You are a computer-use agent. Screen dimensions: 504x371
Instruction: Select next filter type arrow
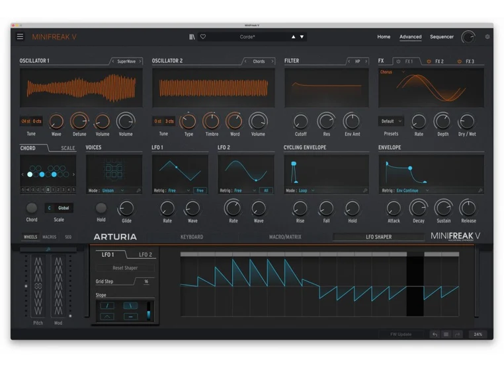coord(366,61)
